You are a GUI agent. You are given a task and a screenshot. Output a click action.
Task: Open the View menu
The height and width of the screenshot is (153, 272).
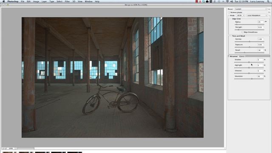(80, 1)
